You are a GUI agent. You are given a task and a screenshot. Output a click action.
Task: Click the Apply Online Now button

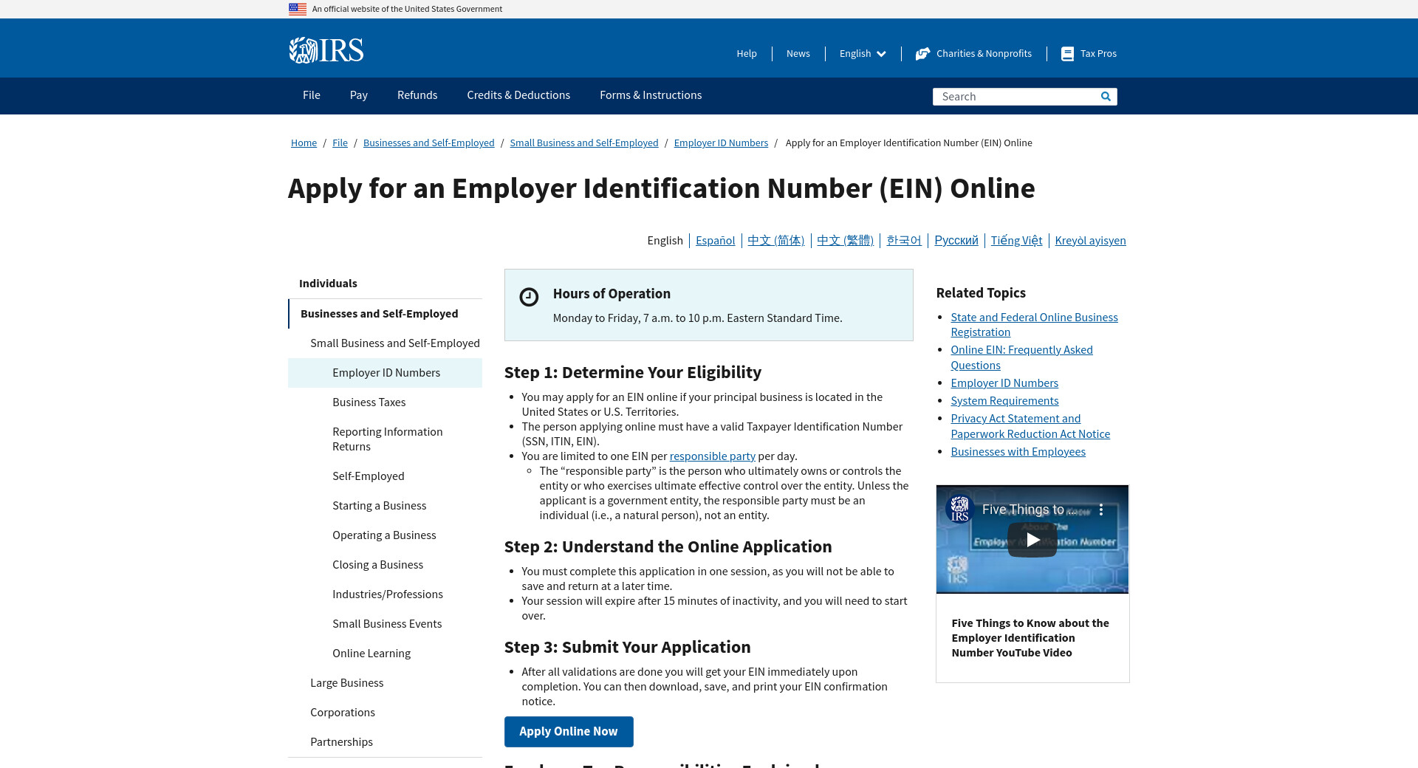pyautogui.click(x=569, y=732)
